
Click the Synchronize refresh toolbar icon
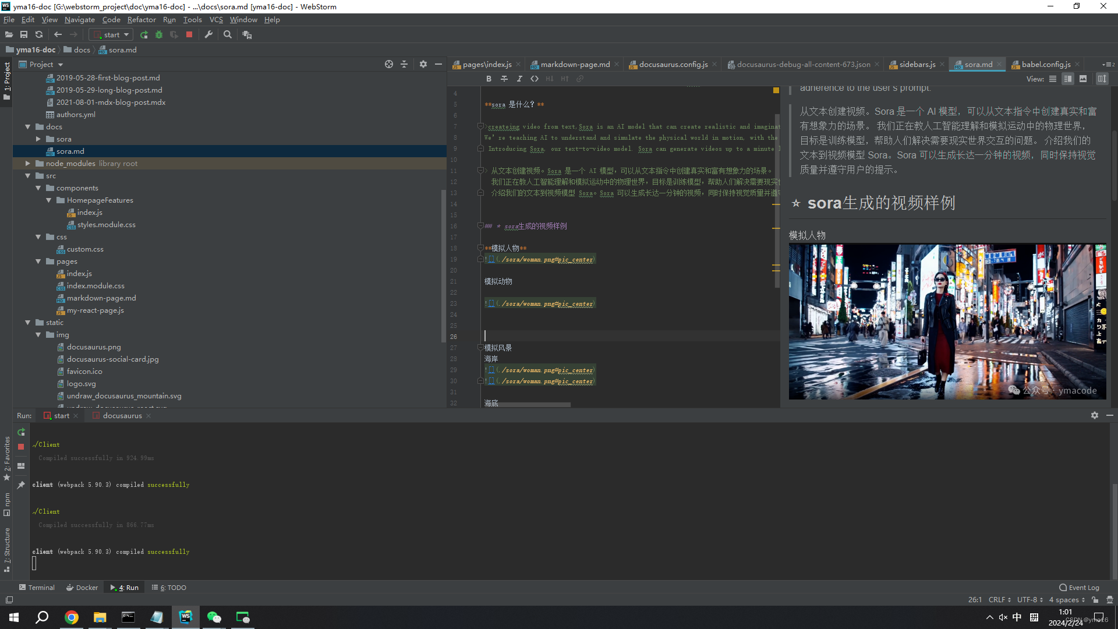pos(39,35)
